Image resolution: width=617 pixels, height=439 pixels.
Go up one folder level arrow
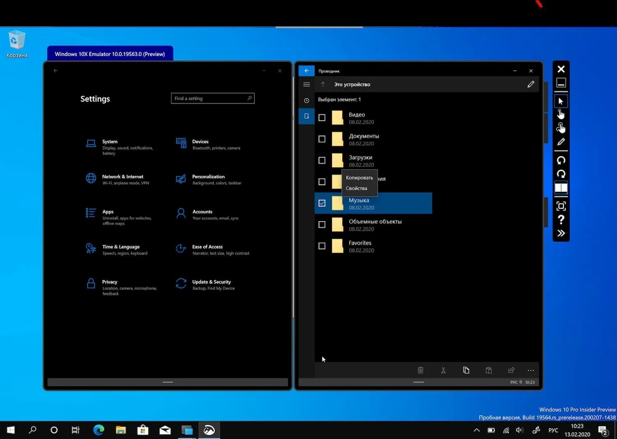tap(323, 84)
